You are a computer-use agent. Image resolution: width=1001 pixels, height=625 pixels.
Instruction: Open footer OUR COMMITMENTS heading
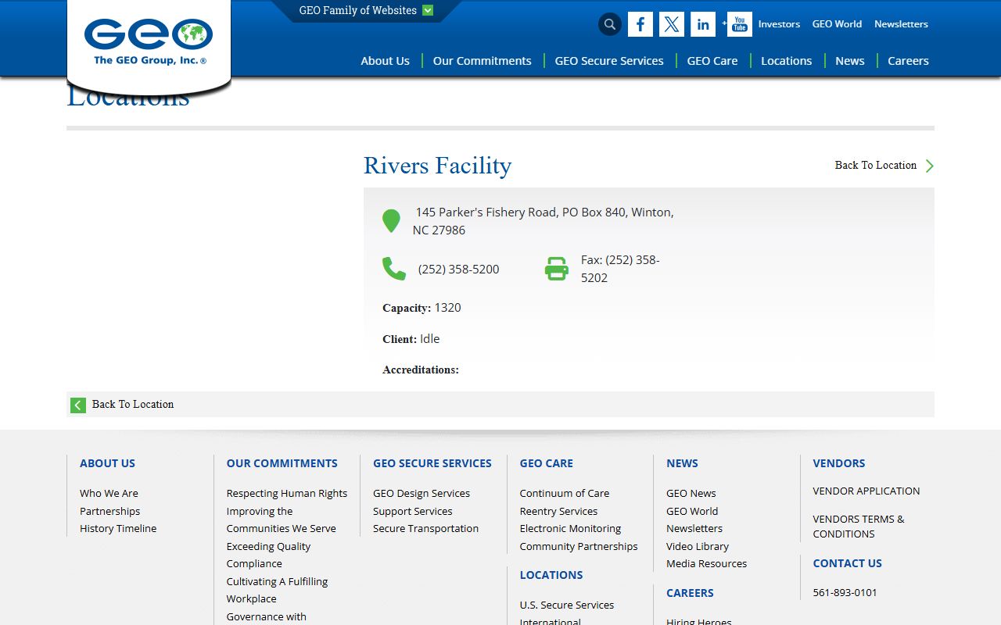282,463
